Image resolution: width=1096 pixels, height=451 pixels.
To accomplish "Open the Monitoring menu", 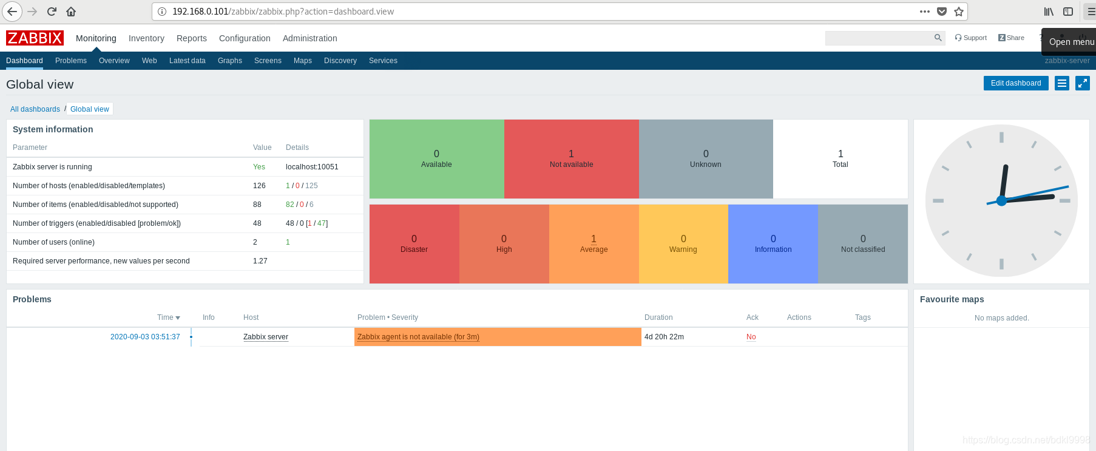I will tap(96, 38).
